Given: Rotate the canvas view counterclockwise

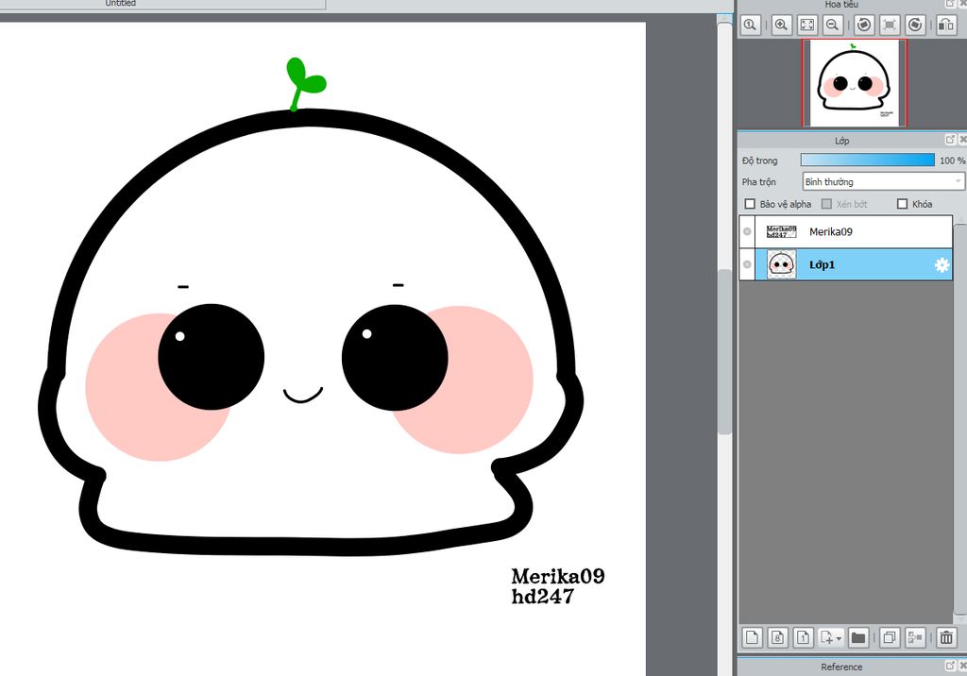Looking at the screenshot, I should pyautogui.click(x=864, y=25).
